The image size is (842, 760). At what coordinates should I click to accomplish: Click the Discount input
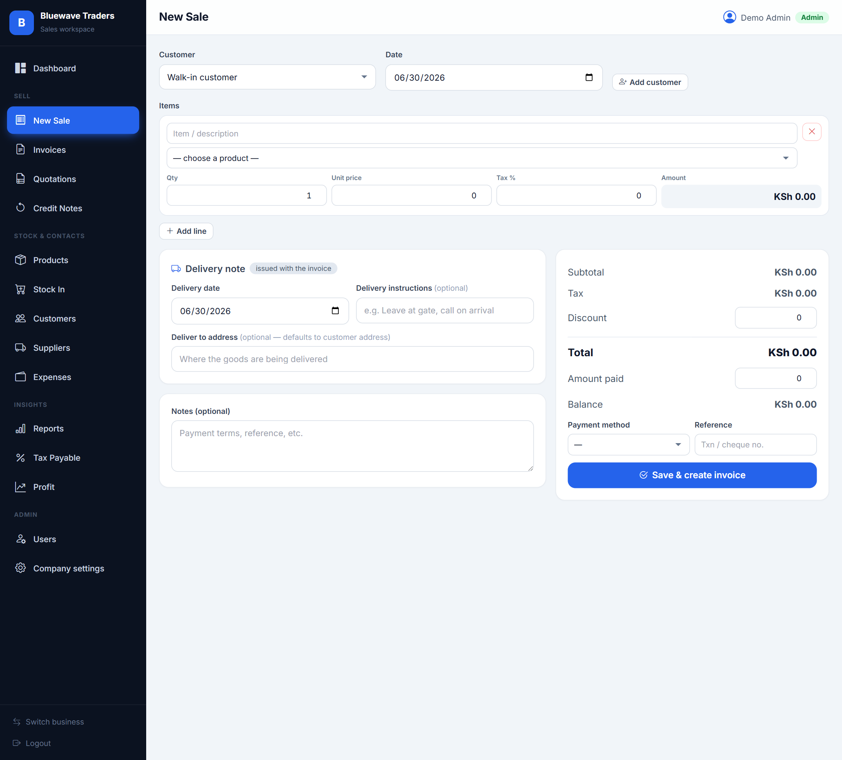[x=776, y=317]
